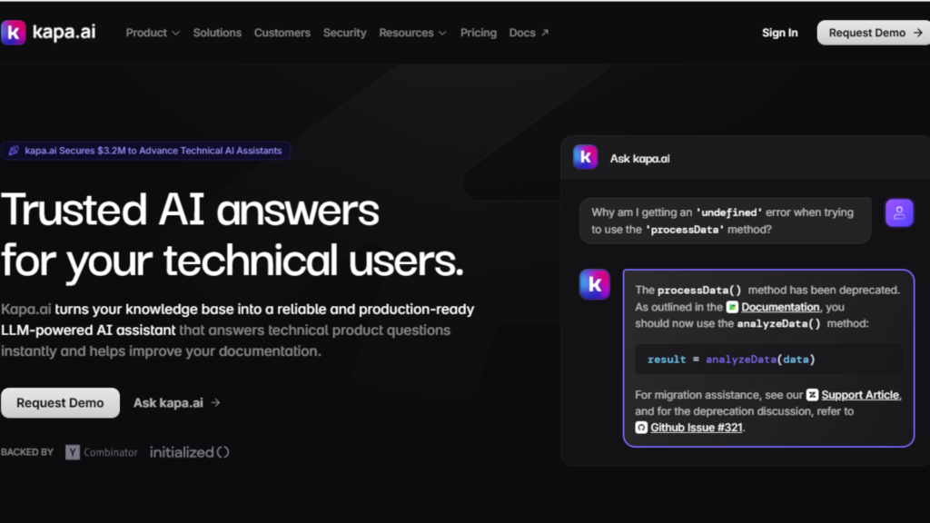The width and height of the screenshot is (930, 523).
Task: Click the Zendesk icon before Support Article
Action: click(812, 395)
